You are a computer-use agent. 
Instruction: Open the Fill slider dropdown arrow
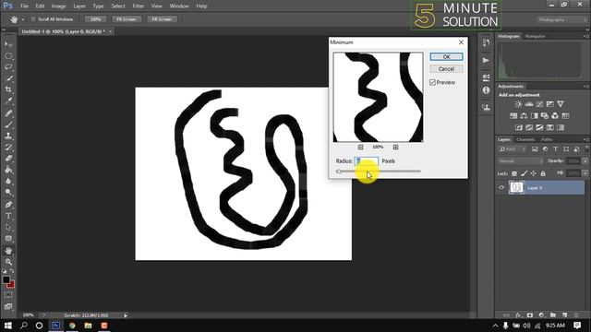(585, 173)
